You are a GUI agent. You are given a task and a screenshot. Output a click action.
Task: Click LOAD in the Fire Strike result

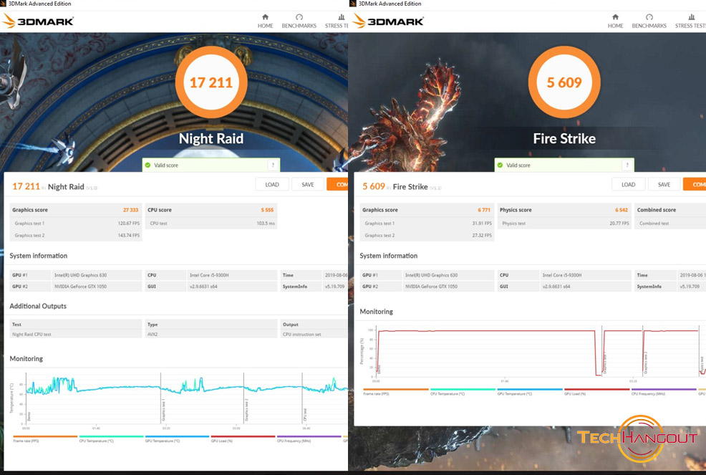coord(628,184)
